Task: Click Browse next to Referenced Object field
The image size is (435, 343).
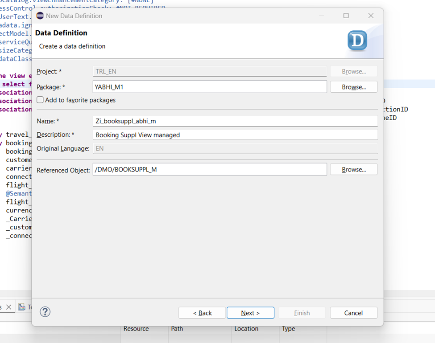Action: click(x=354, y=170)
